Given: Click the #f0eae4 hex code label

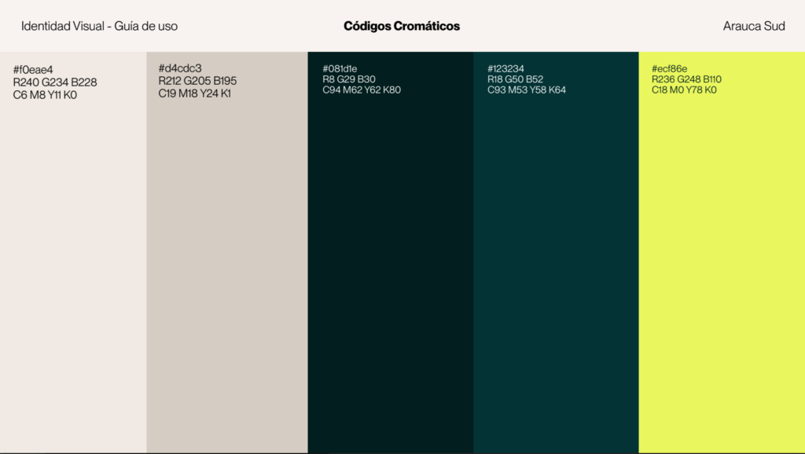Looking at the screenshot, I should click(33, 70).
